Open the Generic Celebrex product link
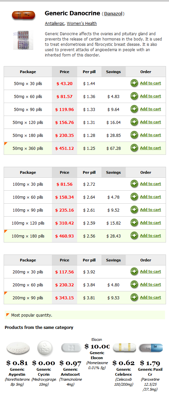Screen dimensions: 169x396 [x=123, y=372]
